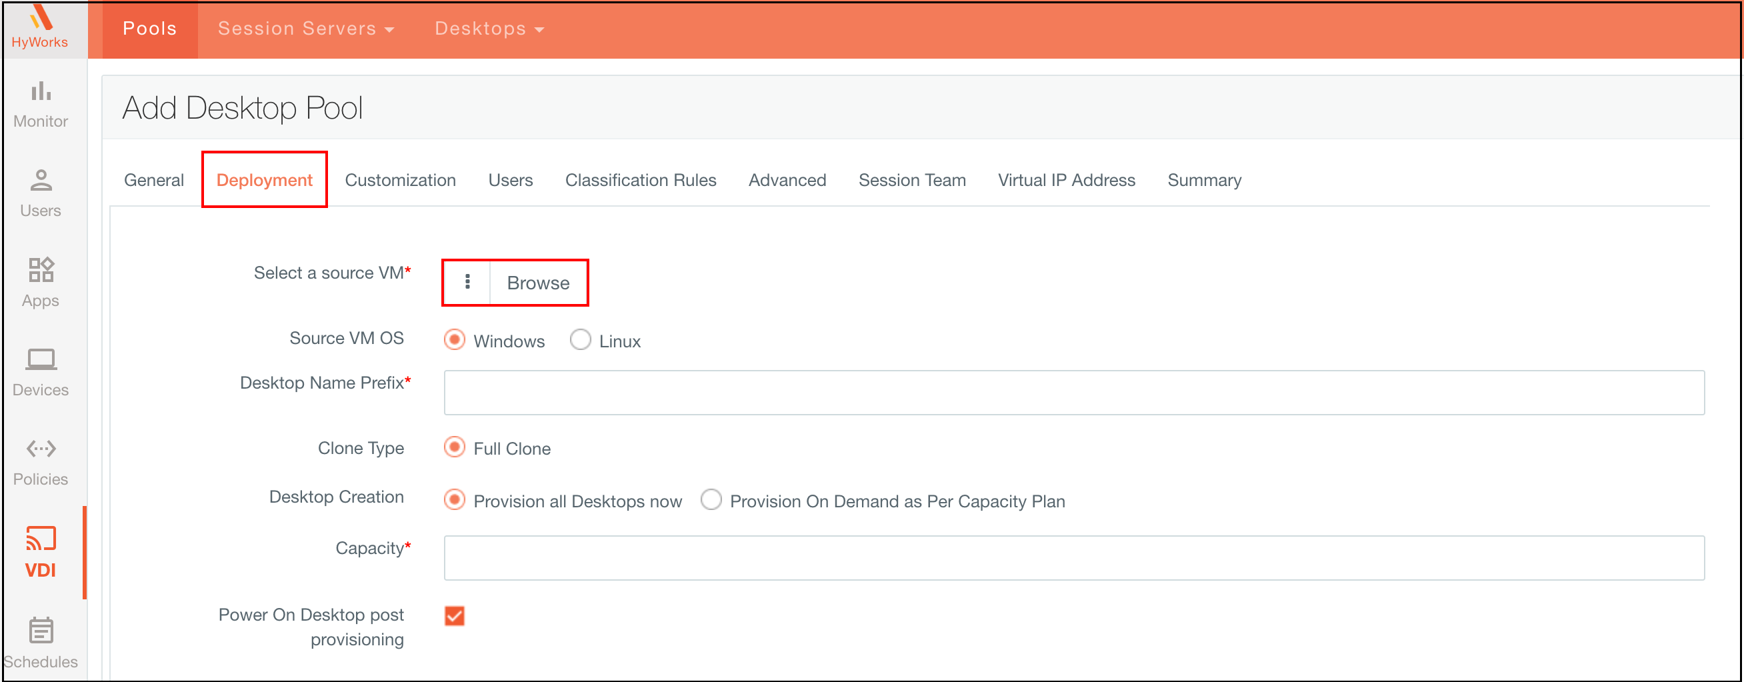Open the Session Team tab
This screenshot has width=1744, height=682.
912,180
